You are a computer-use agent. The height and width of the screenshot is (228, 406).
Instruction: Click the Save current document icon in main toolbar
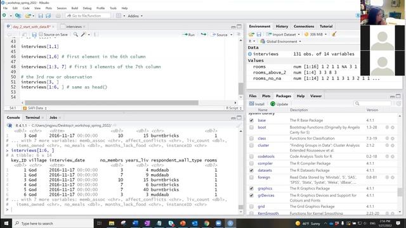(x=41, y=16)
